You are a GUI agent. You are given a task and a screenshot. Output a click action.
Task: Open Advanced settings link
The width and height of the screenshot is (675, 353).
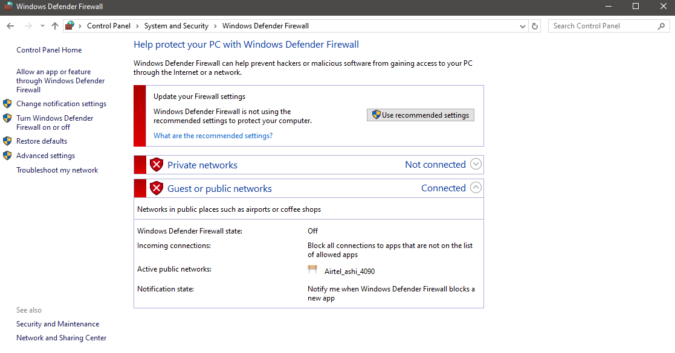click(x=46, y=156)
